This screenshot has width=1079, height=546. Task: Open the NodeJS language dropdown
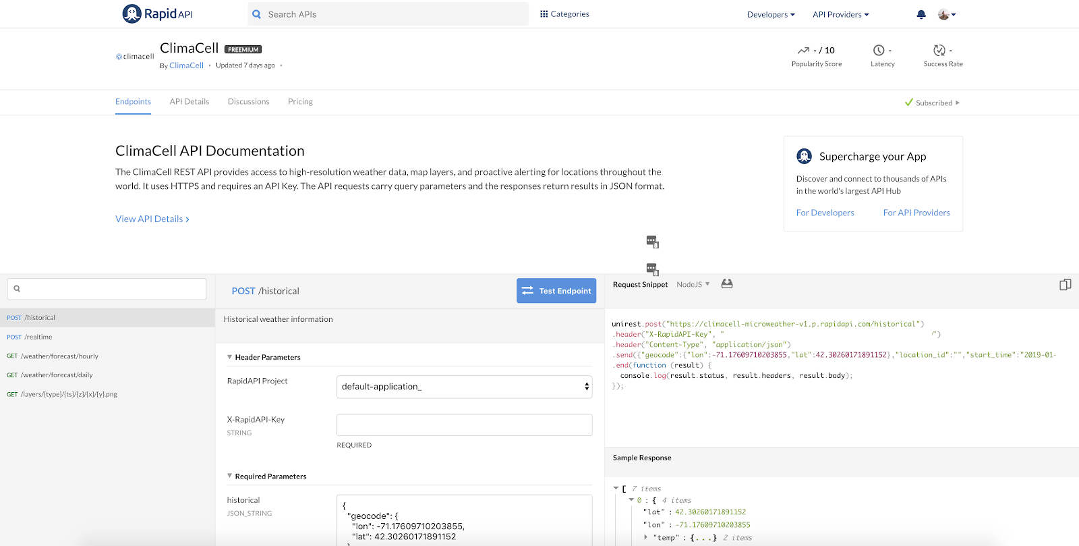(693, 285)
